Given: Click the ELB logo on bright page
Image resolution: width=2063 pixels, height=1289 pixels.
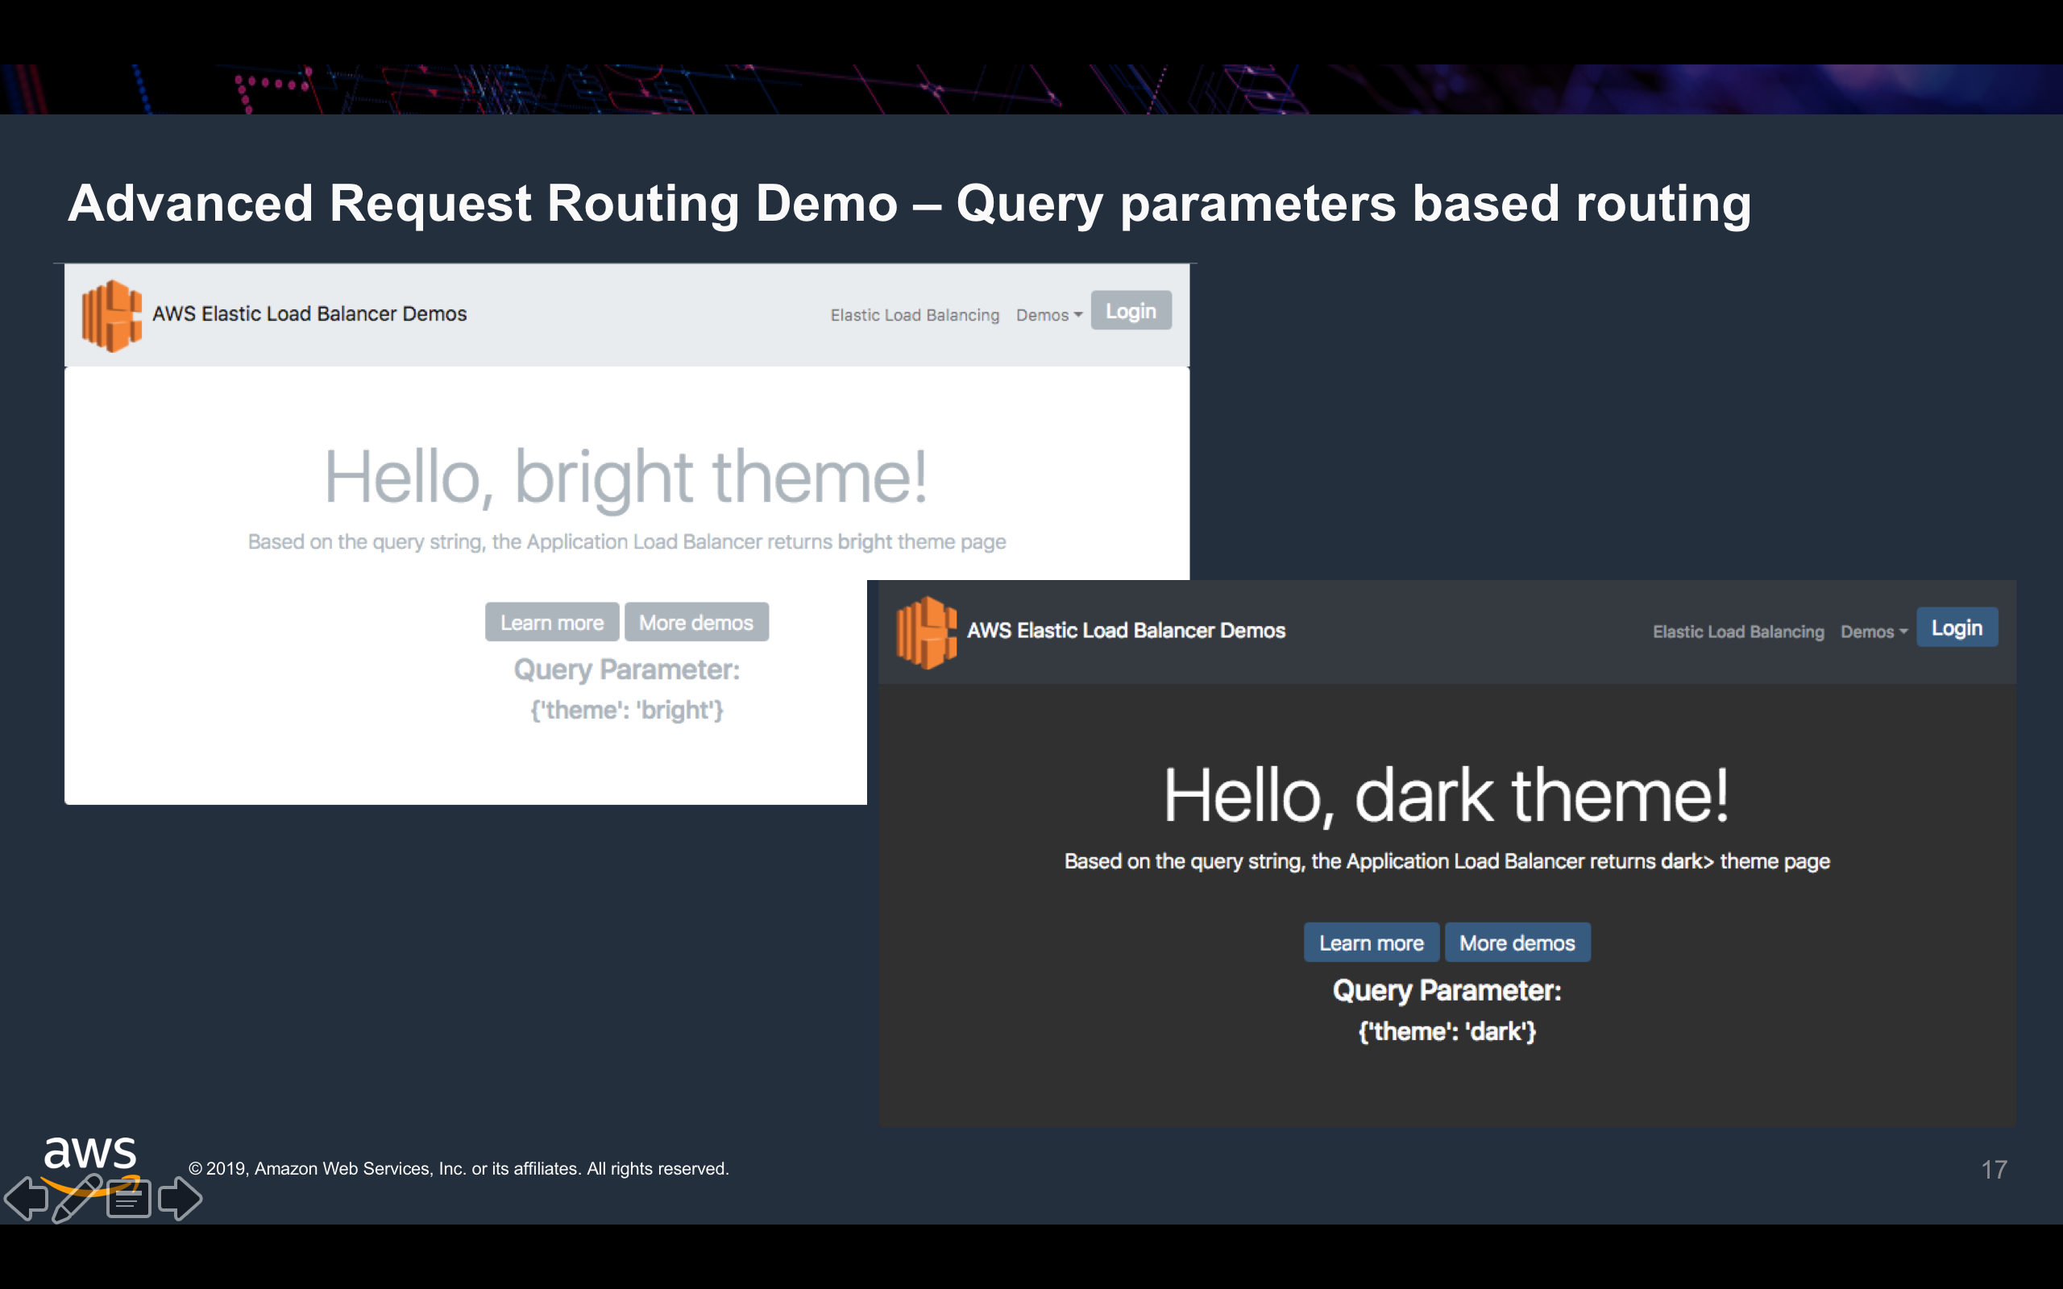Looking at the screenshot, I should (112, 316).
